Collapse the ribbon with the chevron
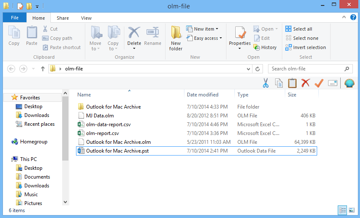This screenshot has height=218, width=360. pos(344,17)
